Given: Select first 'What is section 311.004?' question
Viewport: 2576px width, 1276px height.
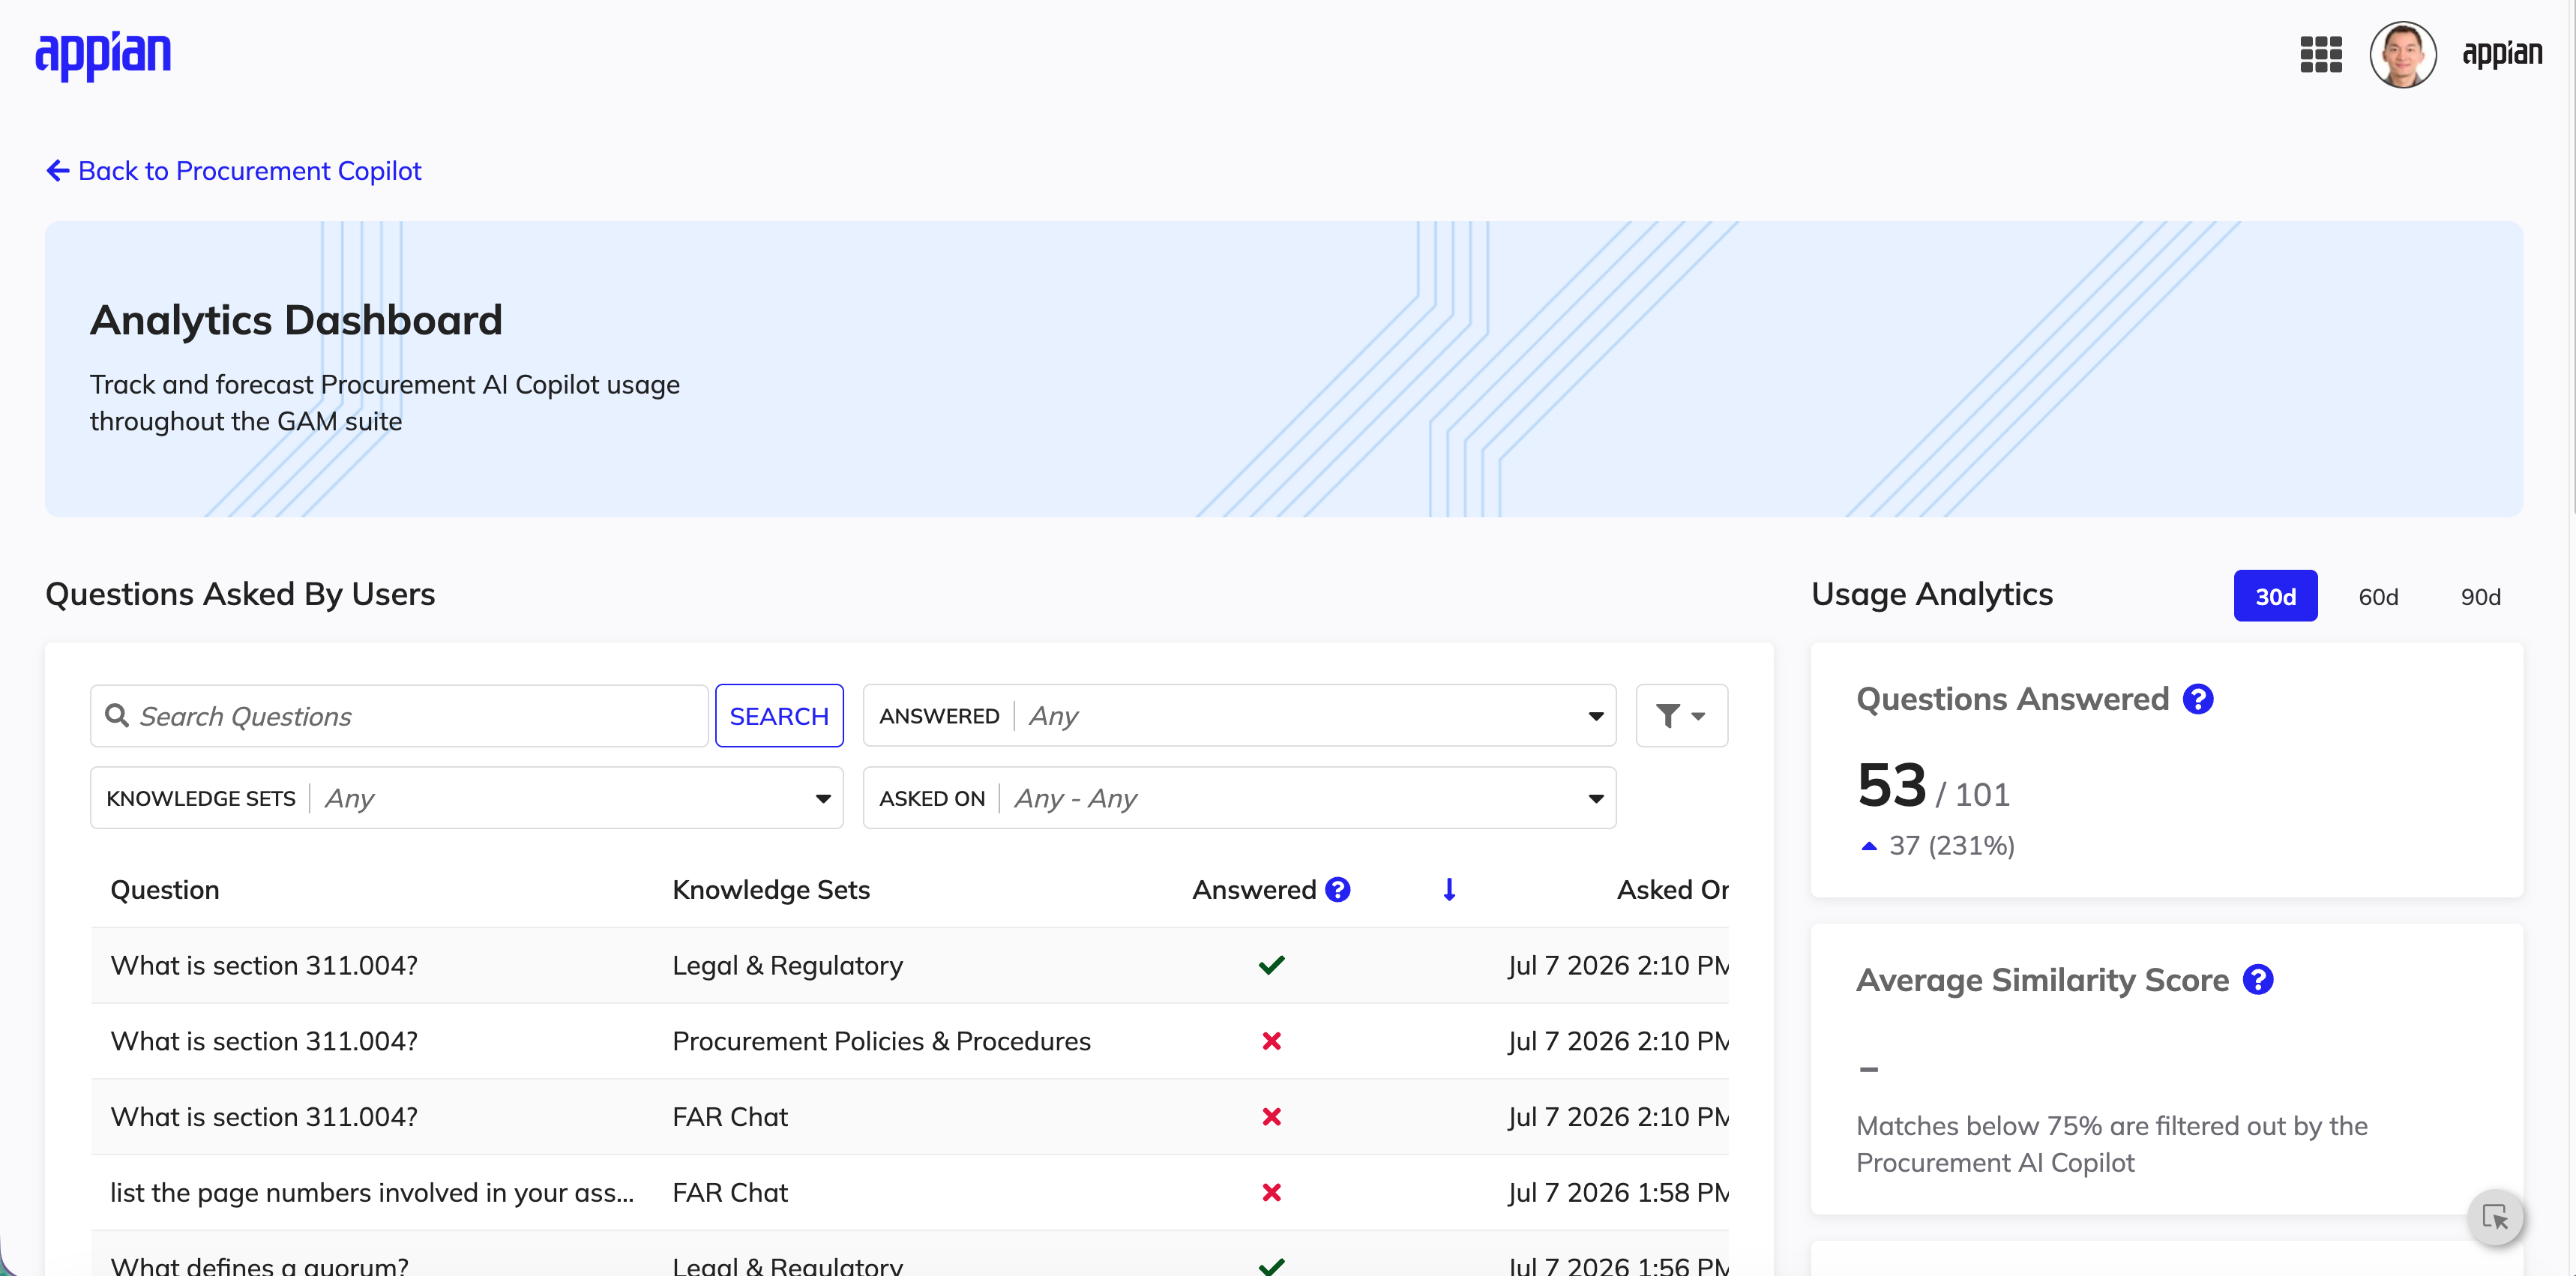Looking at the screenshot, I should [264, 965].
